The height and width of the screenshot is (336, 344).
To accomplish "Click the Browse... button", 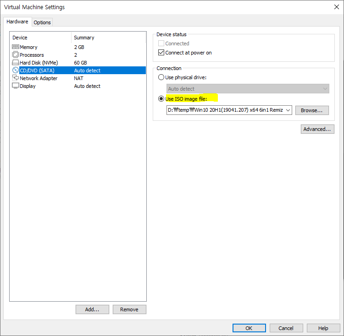I will (312, 110).
